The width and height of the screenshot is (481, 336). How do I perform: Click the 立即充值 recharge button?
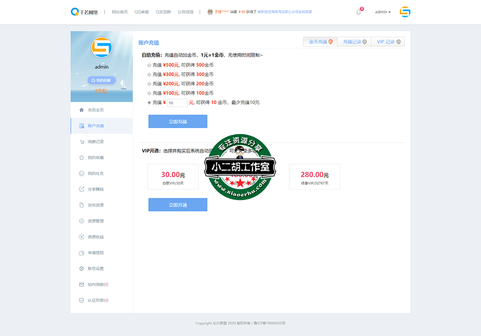178,121
